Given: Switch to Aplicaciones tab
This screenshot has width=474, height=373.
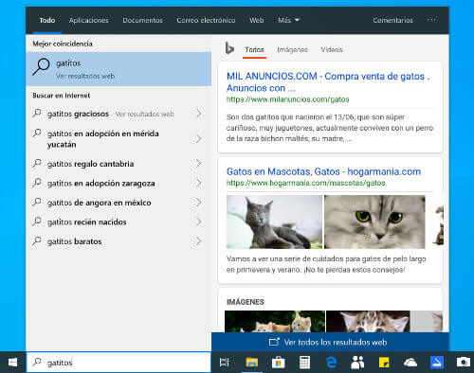Looking at the screenshot, I should coord(89,20).
